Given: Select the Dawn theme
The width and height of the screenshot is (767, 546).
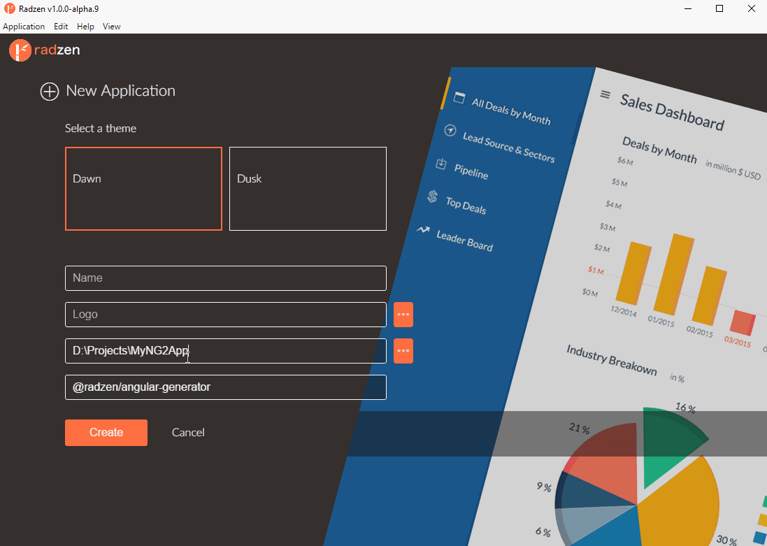Looking at the screenshot, I should coord(143,189).
